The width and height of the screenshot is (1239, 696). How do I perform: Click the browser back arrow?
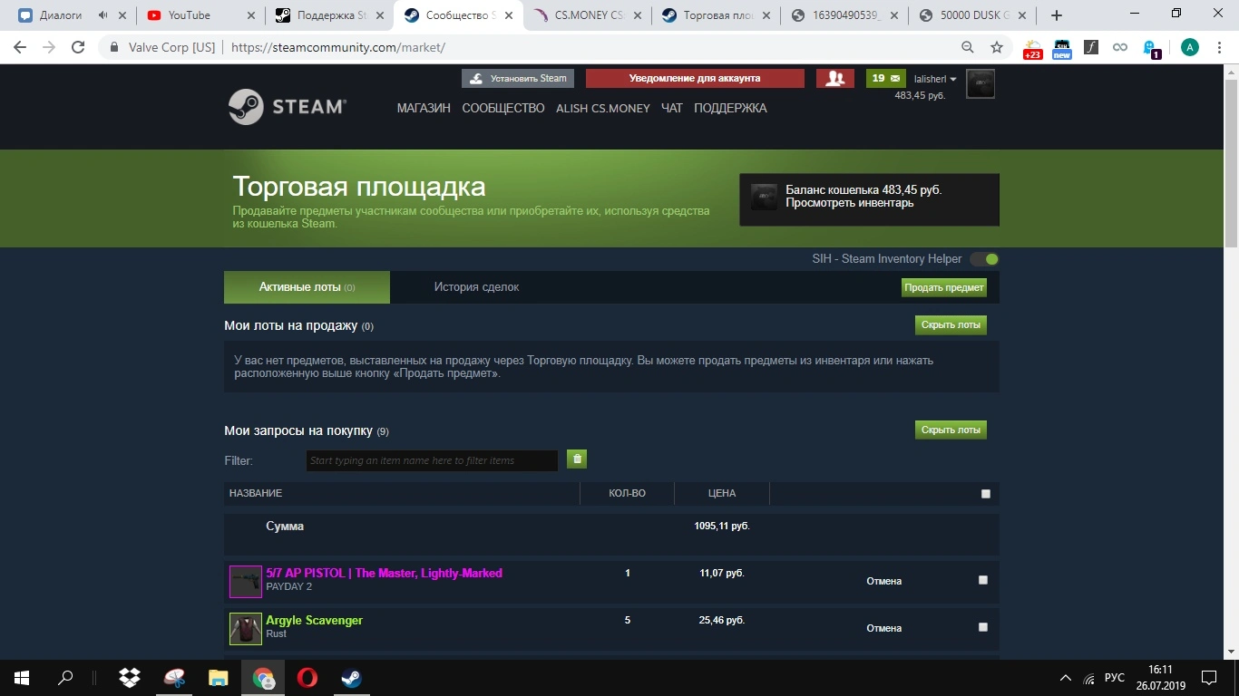[x=20, y=47]
